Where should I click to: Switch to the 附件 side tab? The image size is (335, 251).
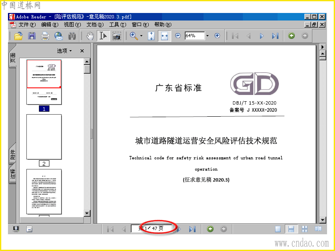[13, 154]
